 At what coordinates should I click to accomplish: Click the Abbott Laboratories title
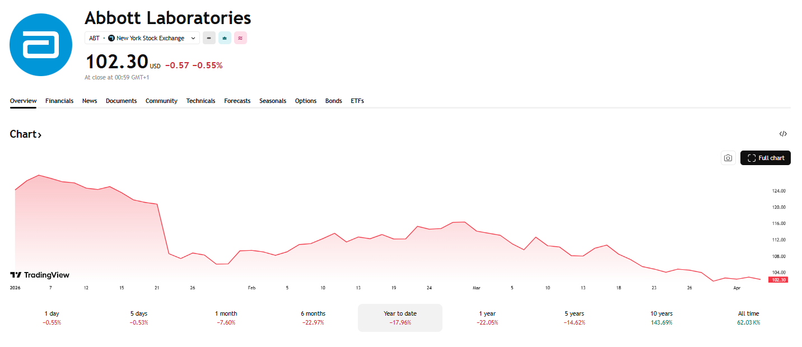click(168, 18)
